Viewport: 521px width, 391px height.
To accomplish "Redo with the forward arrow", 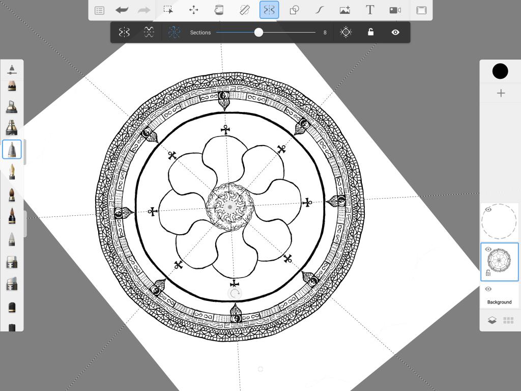I will 143,10.
